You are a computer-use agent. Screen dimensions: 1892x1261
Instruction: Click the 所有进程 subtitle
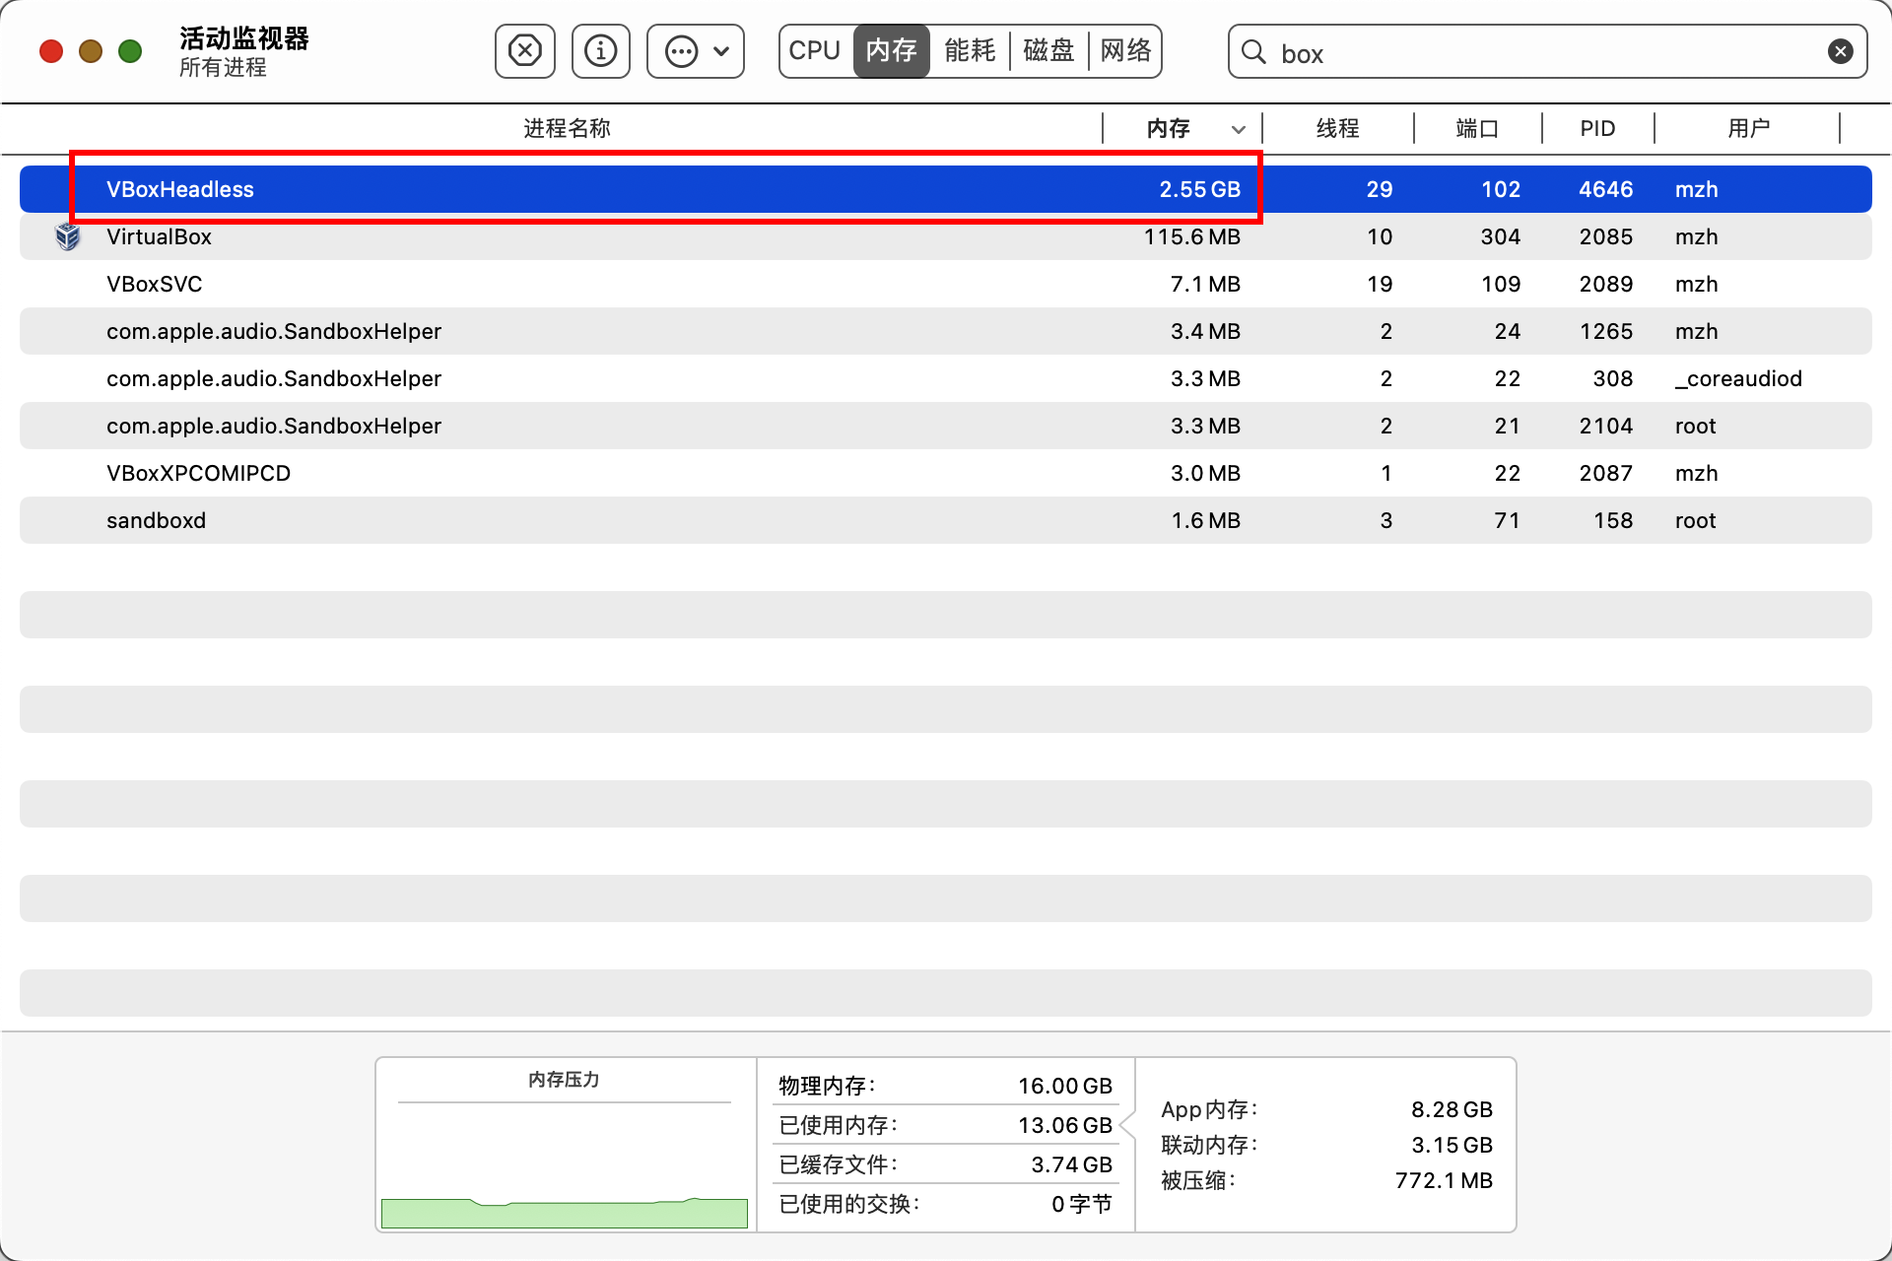pos(223,67)
